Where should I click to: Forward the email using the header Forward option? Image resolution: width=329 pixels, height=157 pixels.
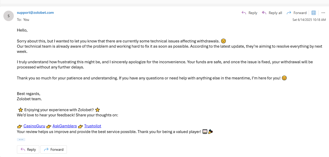point(296,13)
